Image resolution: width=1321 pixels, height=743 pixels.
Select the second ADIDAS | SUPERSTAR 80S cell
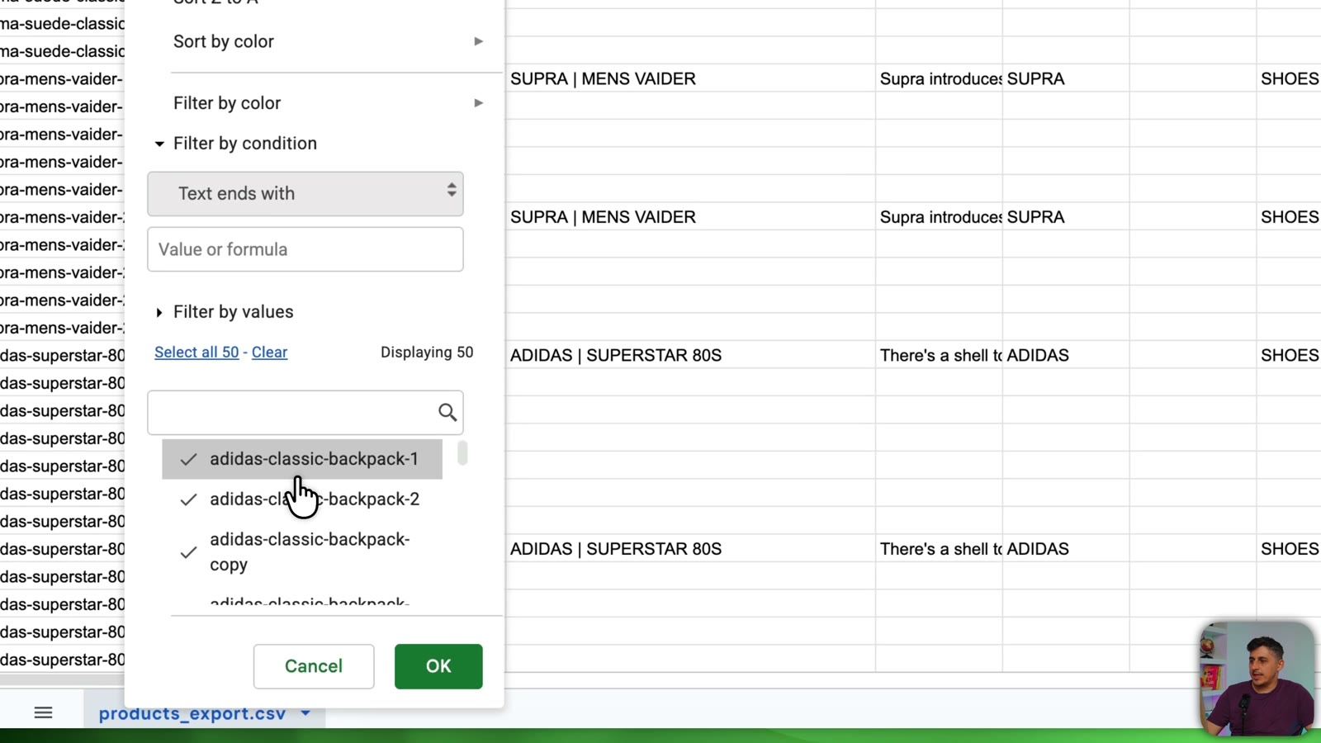click(x=691, y=549)
